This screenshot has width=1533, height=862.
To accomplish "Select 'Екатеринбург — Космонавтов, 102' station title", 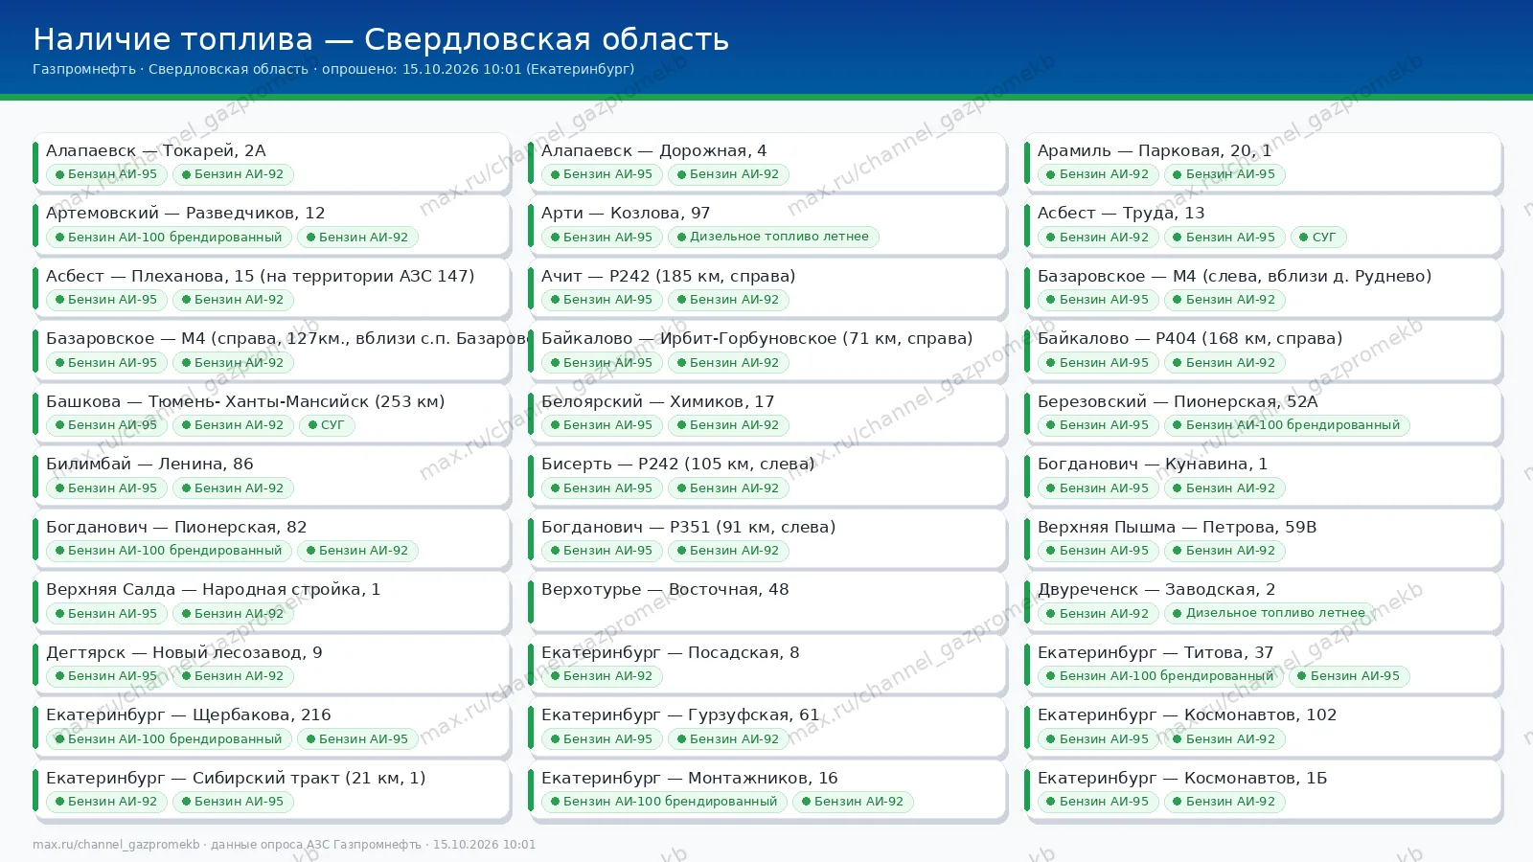I will [x=1187, y=715].
